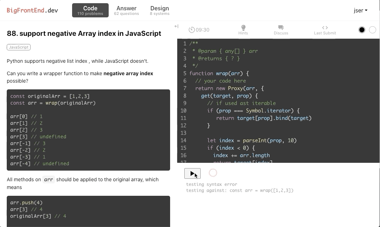Click the BigFrontEnd.dev logo

click(x=32, y=10)
